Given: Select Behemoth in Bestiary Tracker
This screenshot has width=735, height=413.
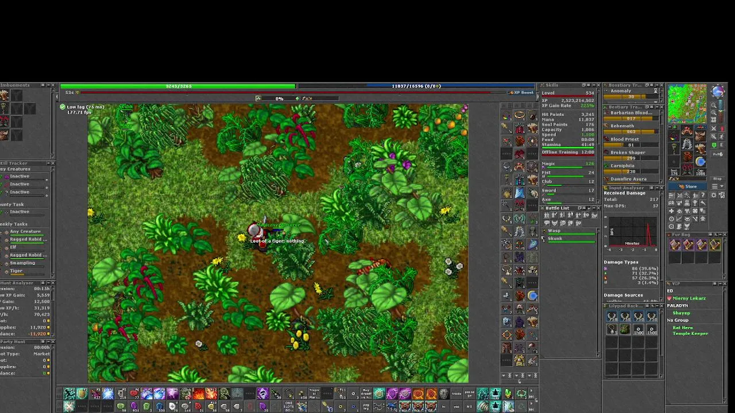Looking at the screenshot, I should pos(631,129).
